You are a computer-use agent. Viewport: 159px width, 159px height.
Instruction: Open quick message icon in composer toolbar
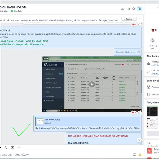(12, 148)
